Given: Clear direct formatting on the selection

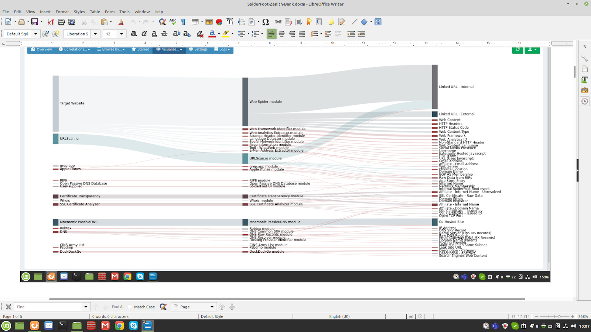Looking at the screenshot, I should pos(200,34).
